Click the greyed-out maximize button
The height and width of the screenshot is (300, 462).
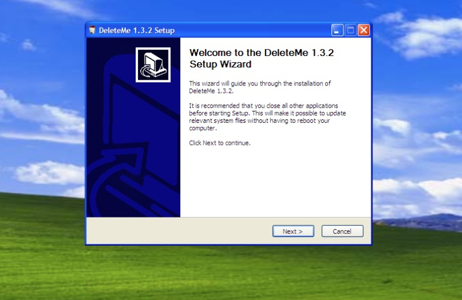[x=351, y=30]
